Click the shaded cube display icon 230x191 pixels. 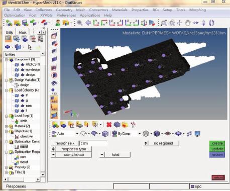[105, 134]
